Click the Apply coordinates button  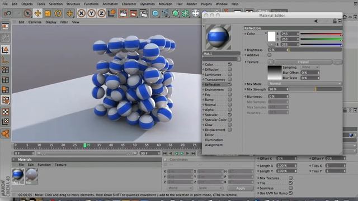[241, 188]
